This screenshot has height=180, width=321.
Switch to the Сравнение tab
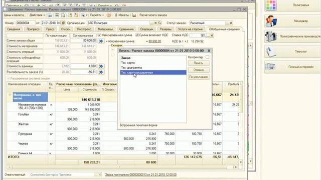pos(126,29)
